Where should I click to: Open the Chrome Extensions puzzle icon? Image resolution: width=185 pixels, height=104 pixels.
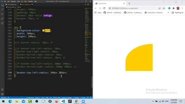pos(173,8)
